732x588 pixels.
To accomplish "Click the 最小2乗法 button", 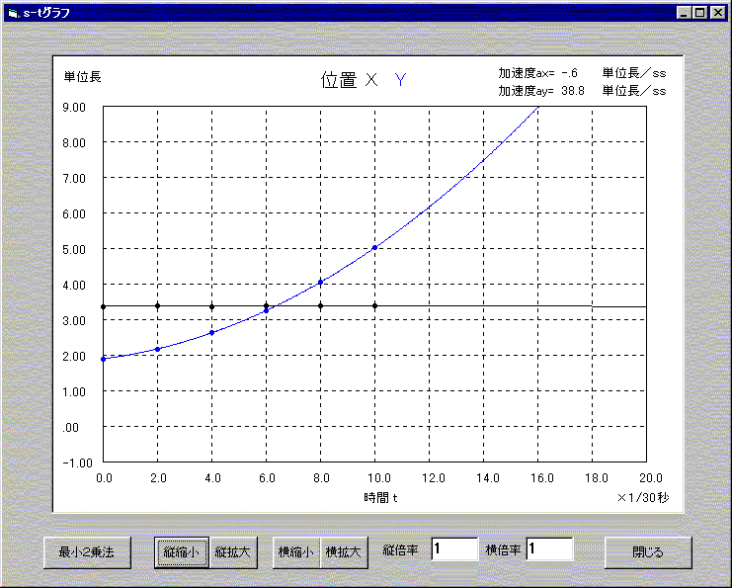I will 87,552.
